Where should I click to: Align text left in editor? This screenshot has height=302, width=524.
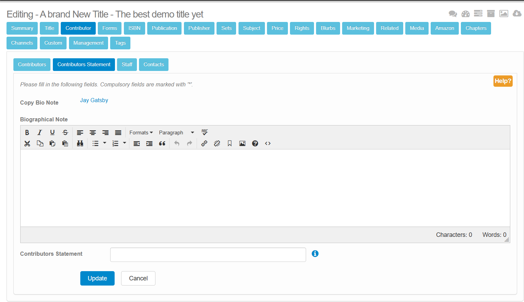tap(80, 133)
